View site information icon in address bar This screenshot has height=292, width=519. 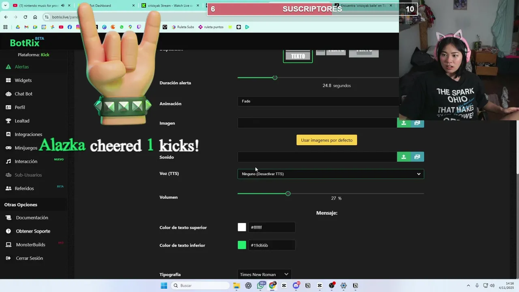(x=47, y=17)
